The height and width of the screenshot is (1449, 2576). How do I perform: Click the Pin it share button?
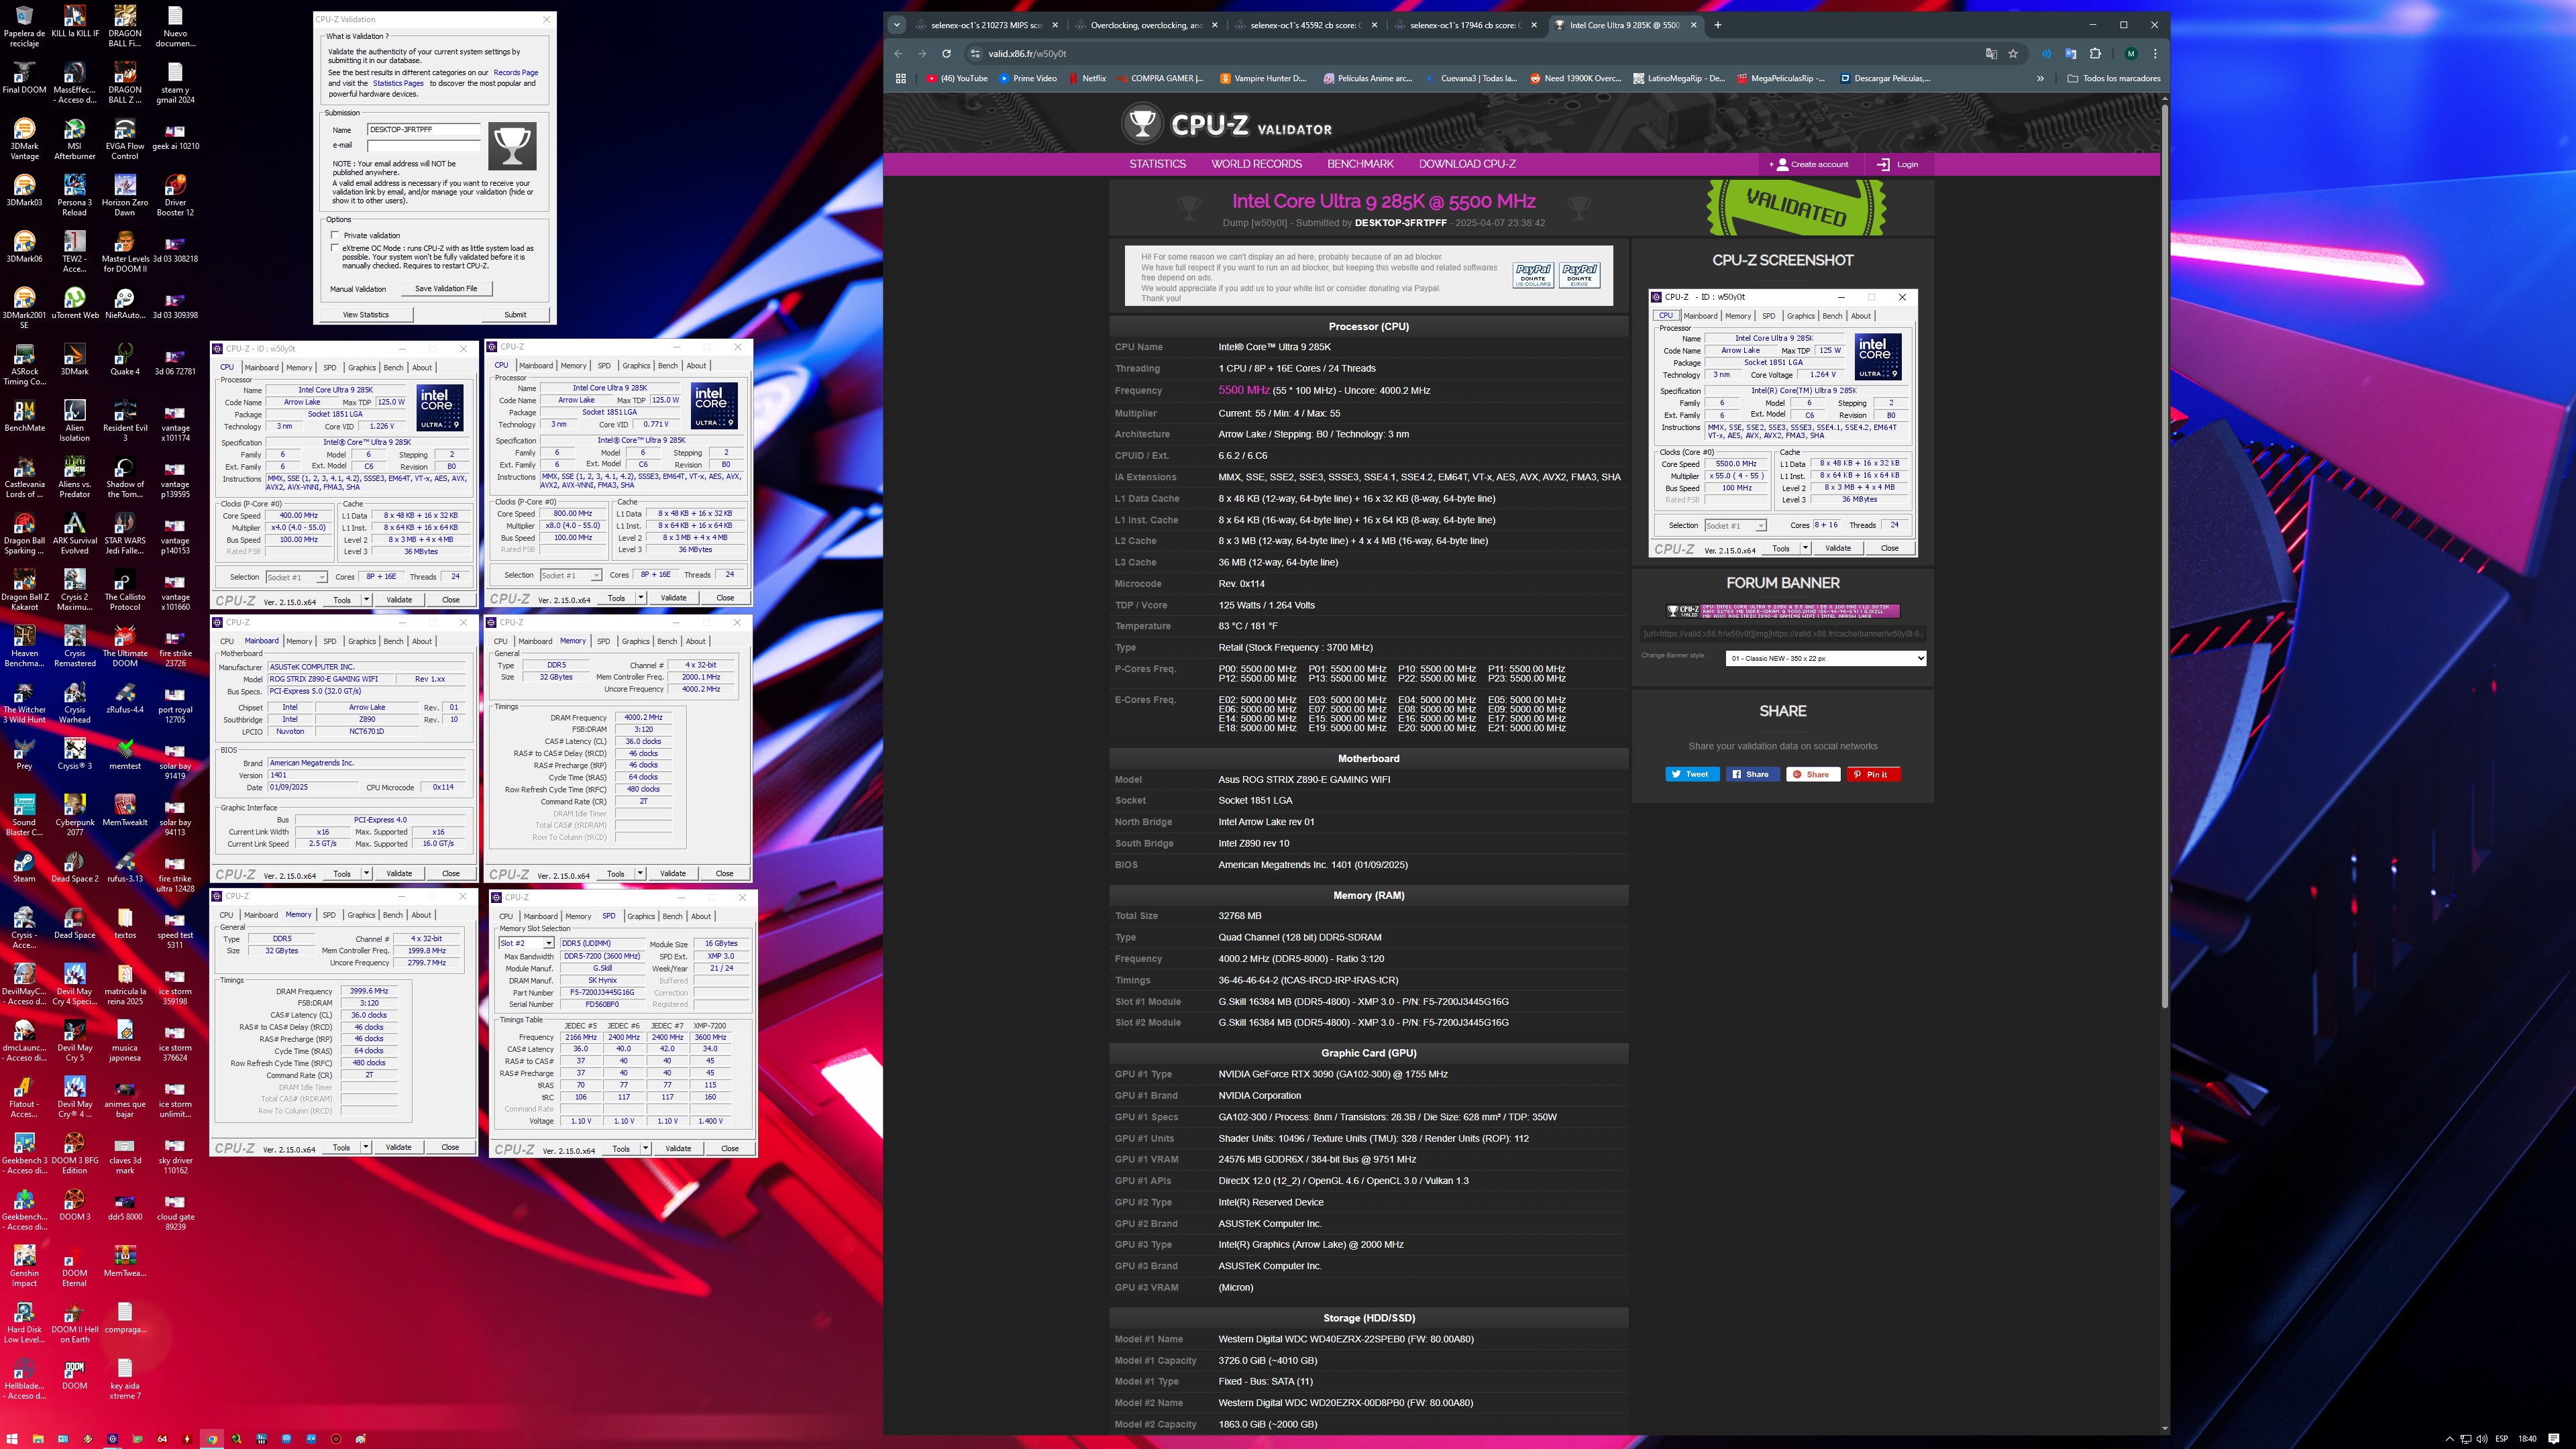point(1873,774)
